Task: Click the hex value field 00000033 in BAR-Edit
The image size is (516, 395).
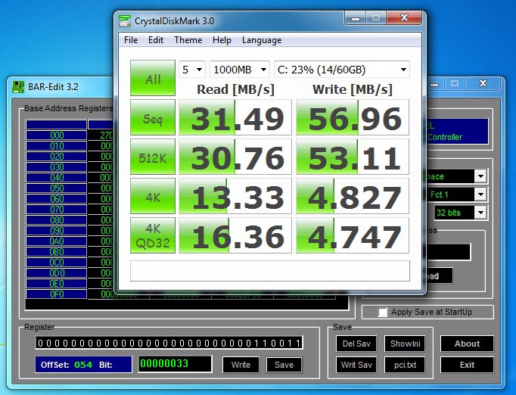Action: pyautogui.click(x=175, y=364)
